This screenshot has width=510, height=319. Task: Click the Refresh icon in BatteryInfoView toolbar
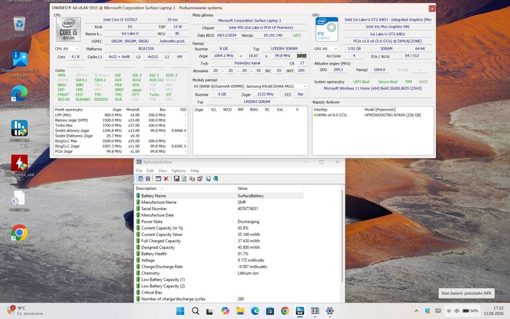click(x=184, y=179)
